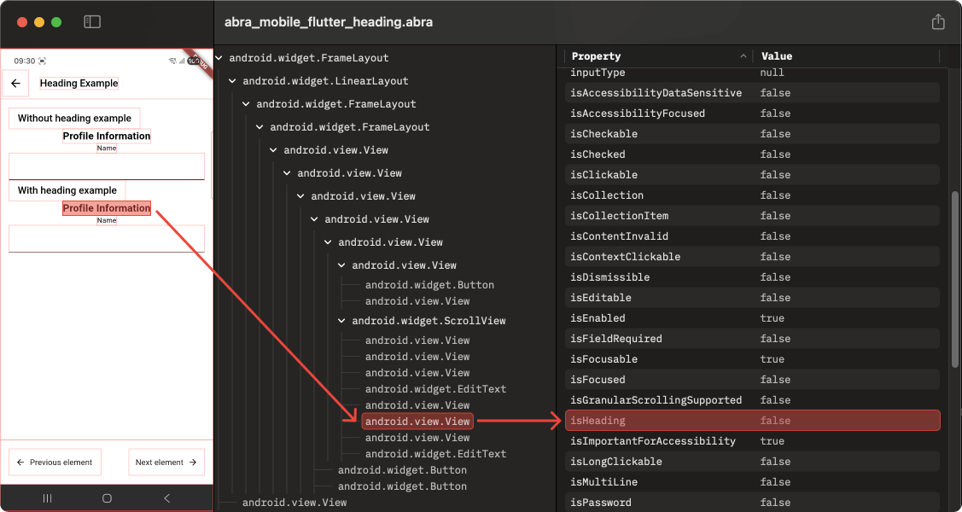Image resolution: width=962 pixels, height=512 pixels.
Task: Toggle the sidebar panel icon in the toolbar
Action: pyautogui.click(x=91, y=21)
